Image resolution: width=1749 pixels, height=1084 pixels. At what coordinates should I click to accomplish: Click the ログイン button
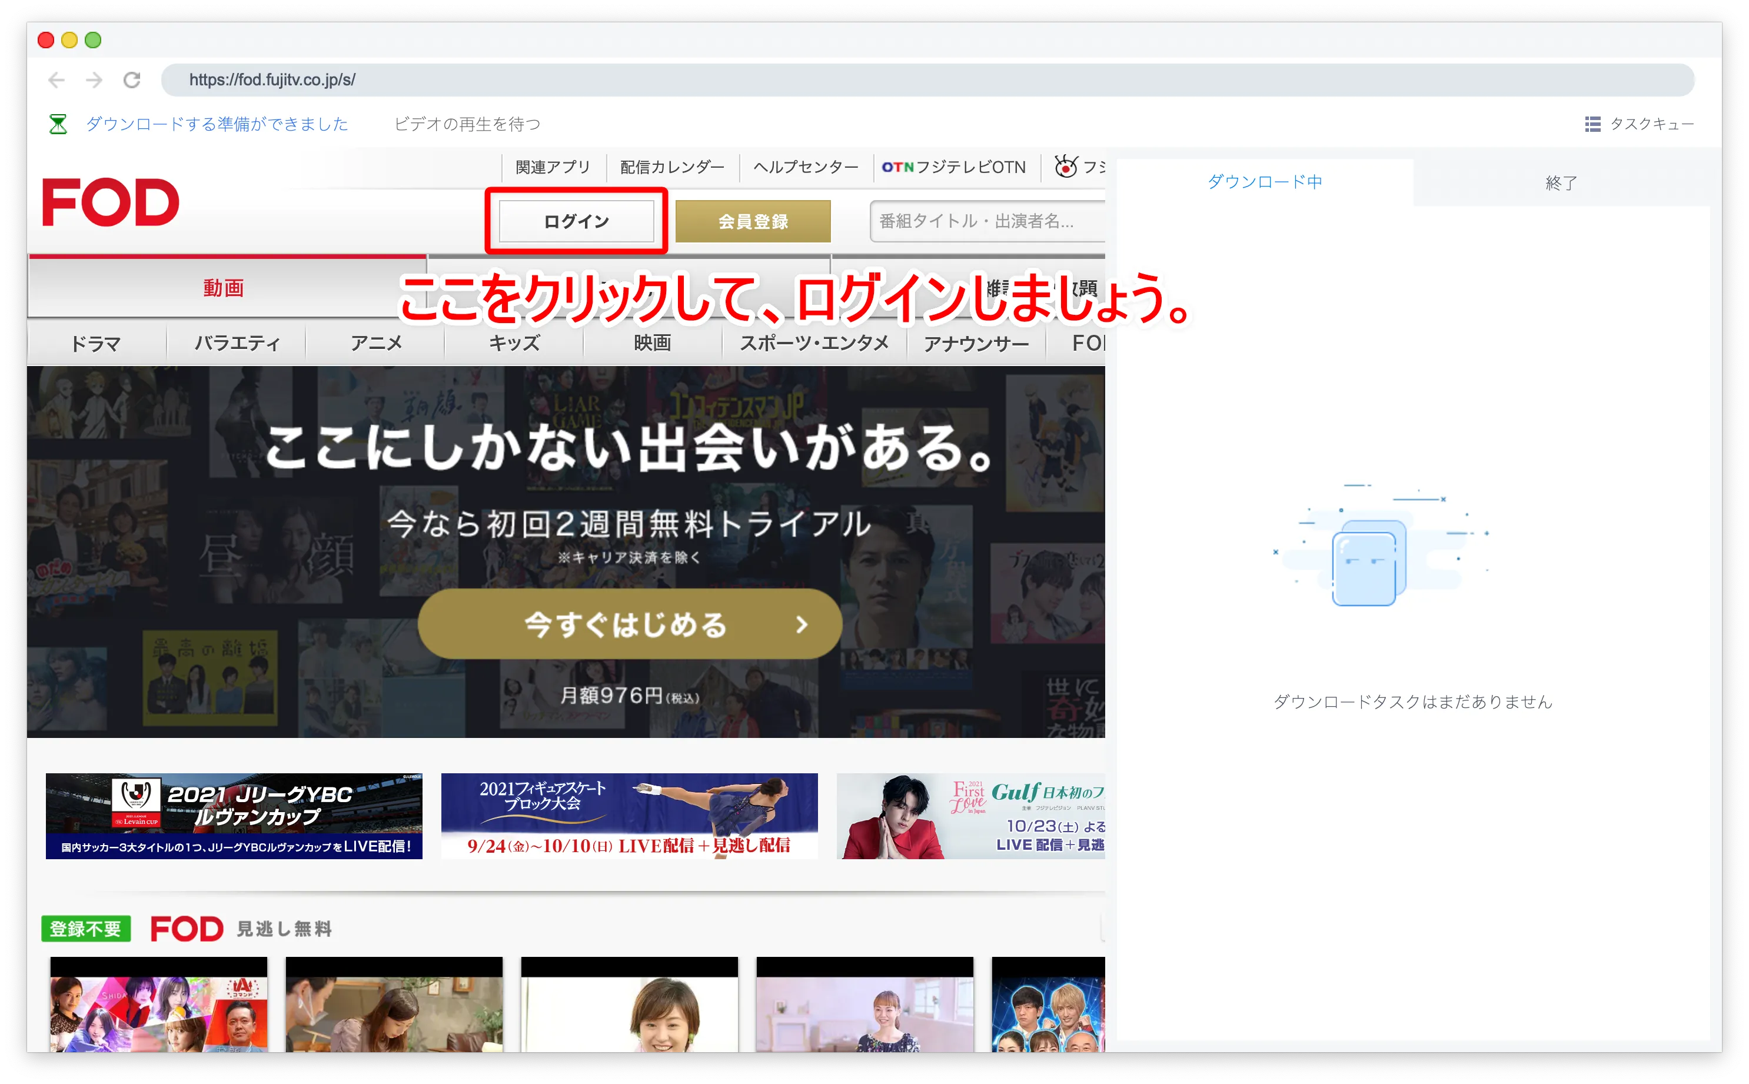[576, 221]
